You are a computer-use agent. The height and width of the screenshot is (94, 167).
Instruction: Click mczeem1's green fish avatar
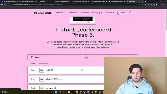coord(42,88)
